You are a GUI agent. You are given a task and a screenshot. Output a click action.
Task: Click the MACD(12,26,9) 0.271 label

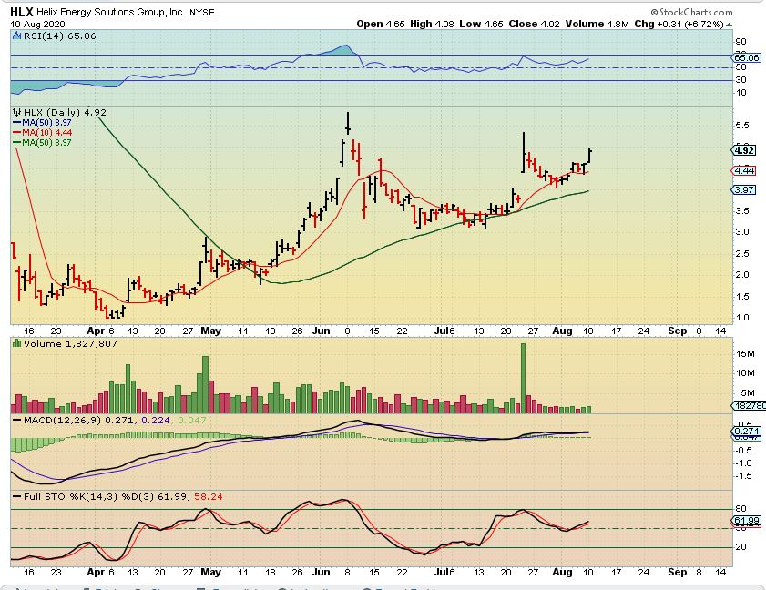[x=80, y=421]
